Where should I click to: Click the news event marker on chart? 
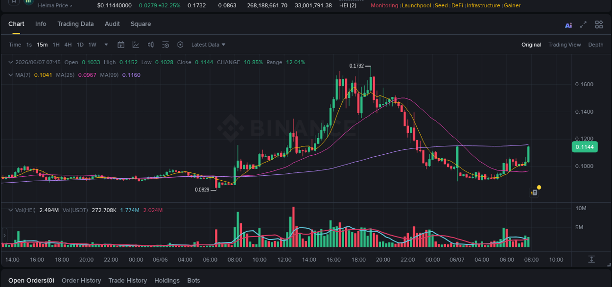pyautogui.click(x=535, y=192)
